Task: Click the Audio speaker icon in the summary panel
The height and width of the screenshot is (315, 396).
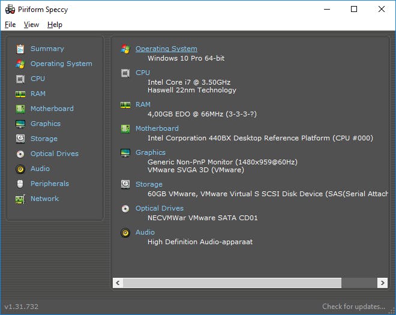Action: pyautogui.click(x=125, y=233)
